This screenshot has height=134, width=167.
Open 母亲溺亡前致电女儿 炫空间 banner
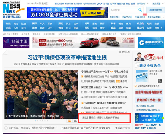coord(149,118)
